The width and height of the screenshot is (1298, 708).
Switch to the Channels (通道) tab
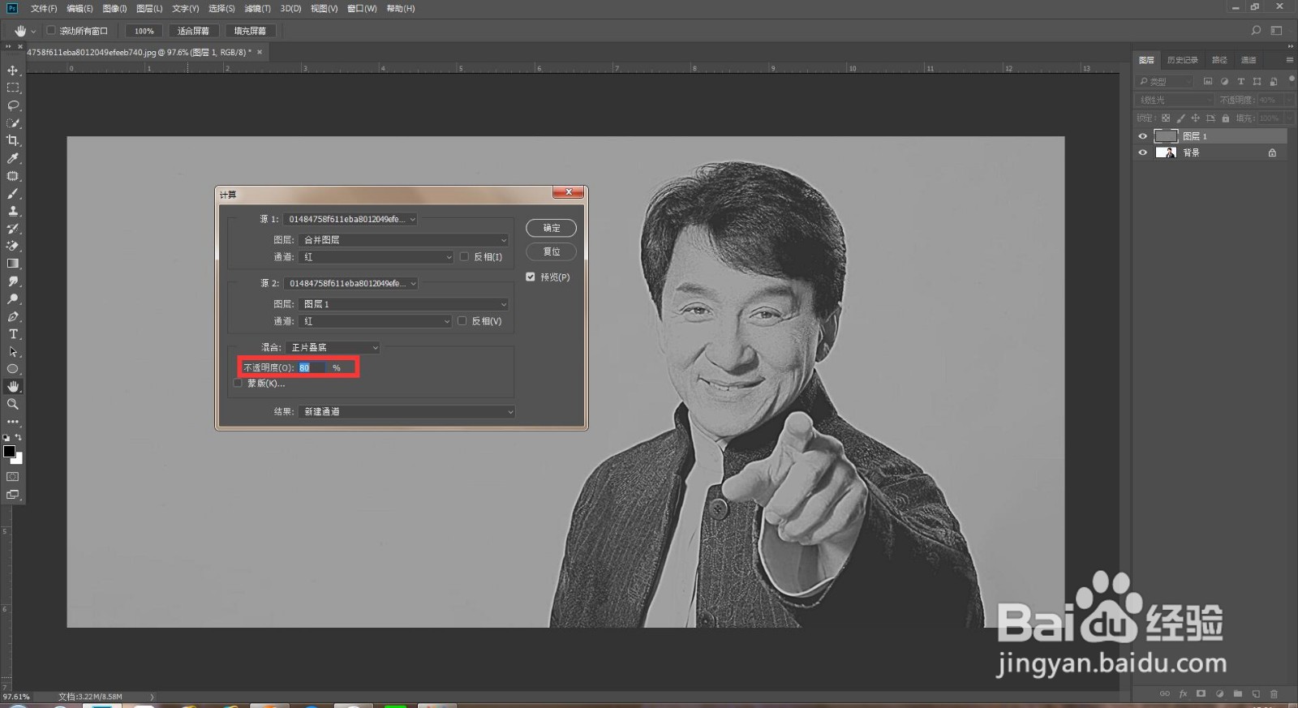tap(1249, 60)
